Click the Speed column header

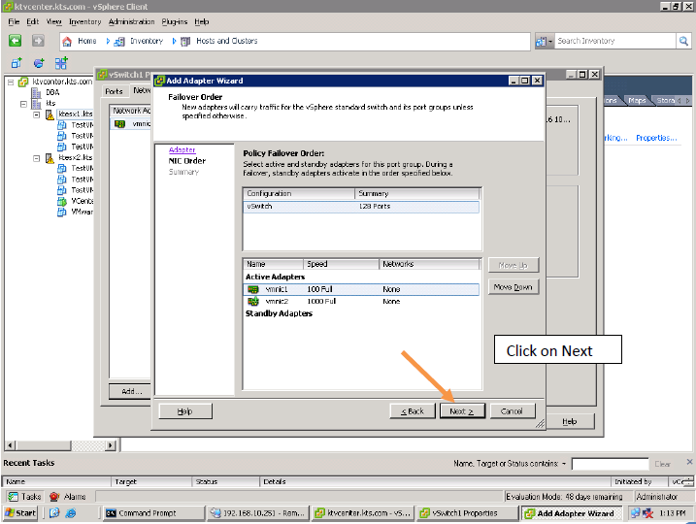point(341,264)
